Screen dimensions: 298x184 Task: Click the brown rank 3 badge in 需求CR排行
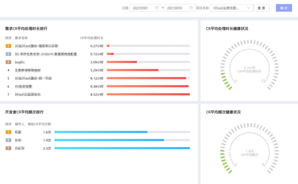click(8, 62)
